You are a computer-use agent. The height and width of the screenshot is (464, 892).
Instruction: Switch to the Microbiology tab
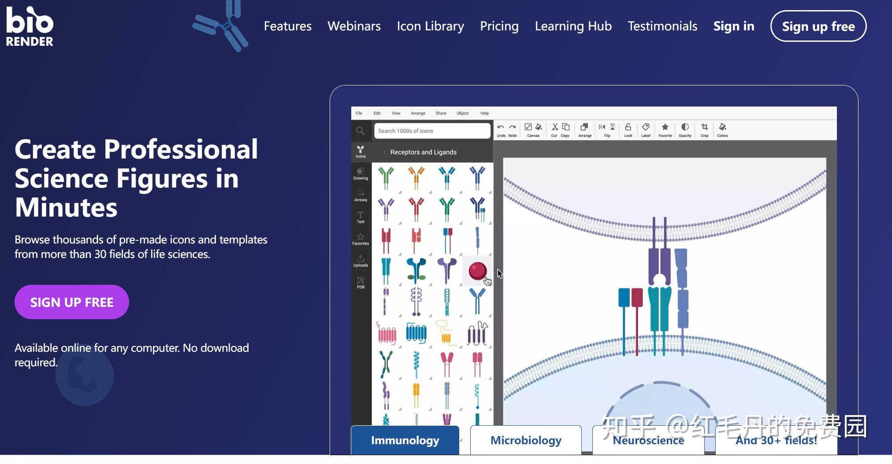(x=526, y=440)
